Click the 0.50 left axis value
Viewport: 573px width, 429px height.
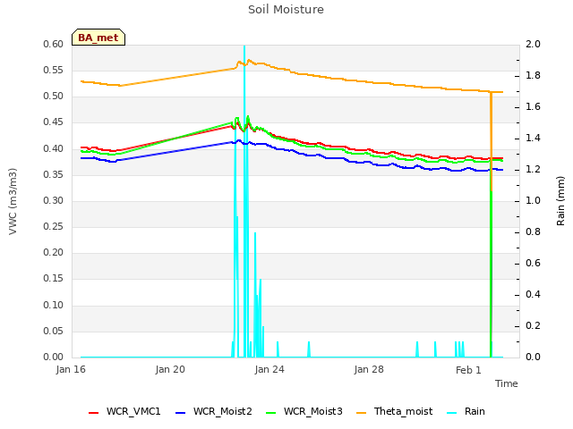coord(54,97)
